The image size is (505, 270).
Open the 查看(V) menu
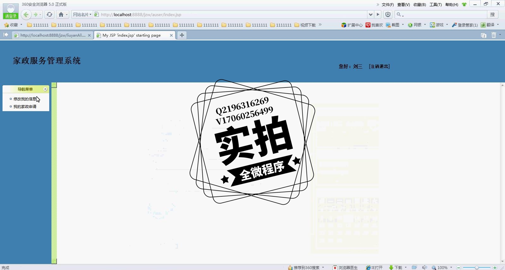pyautogui.click(x=403, y=4)
